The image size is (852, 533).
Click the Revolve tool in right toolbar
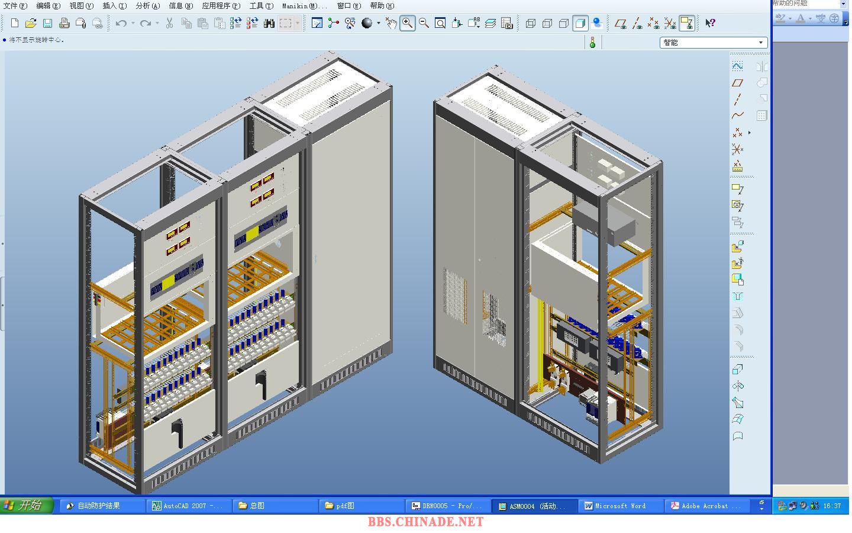coord(737,386)
